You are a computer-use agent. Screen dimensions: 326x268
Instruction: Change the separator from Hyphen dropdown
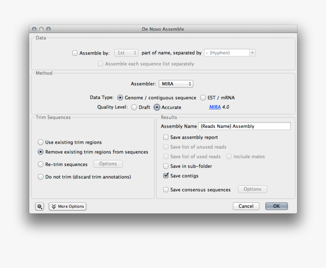pos(229,53)
